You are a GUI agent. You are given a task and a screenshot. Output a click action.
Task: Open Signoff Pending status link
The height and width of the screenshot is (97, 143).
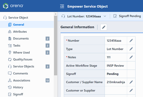[130, 16]
